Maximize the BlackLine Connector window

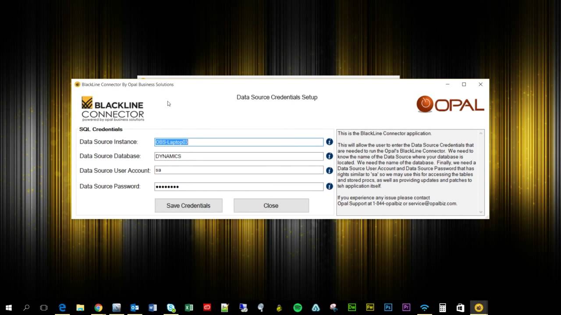click(464, 84)
